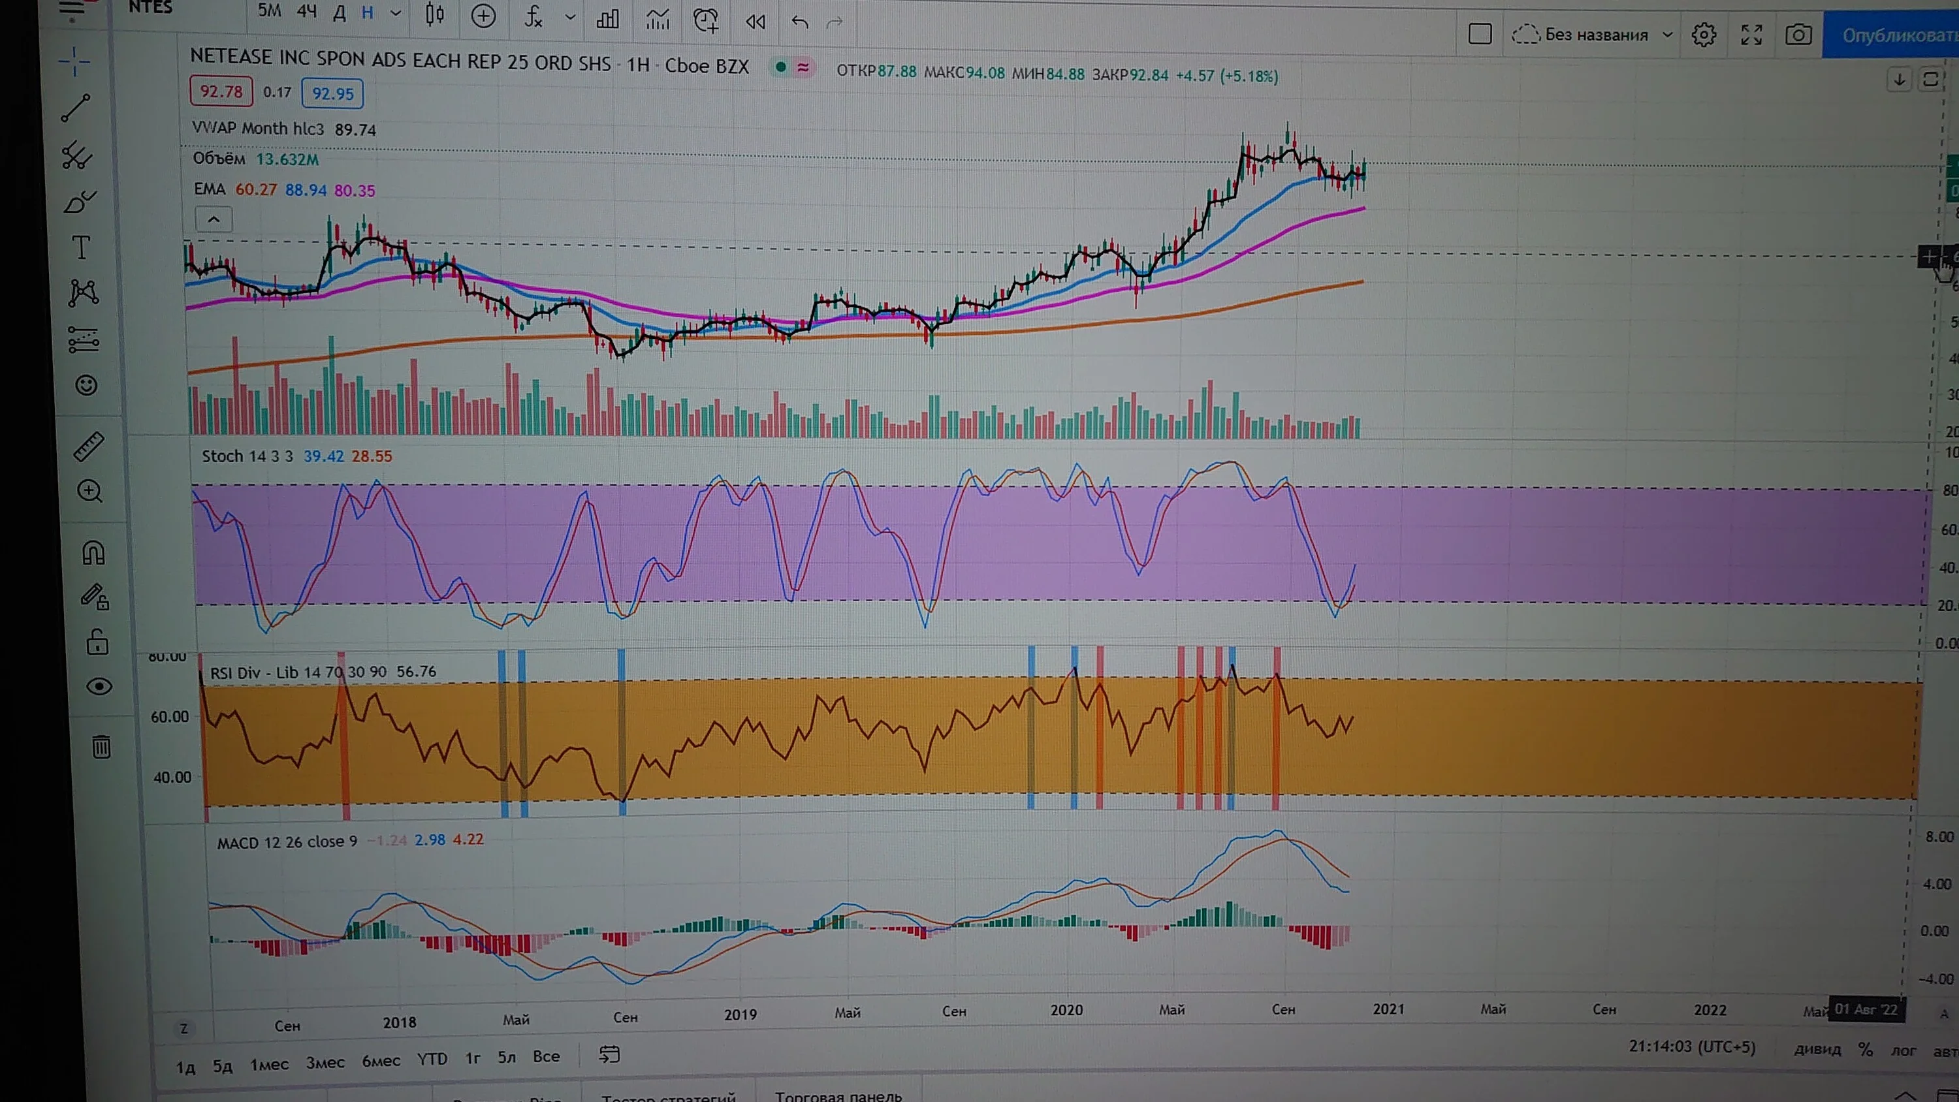
Task: Redo the last undone action
Action: 835,23
